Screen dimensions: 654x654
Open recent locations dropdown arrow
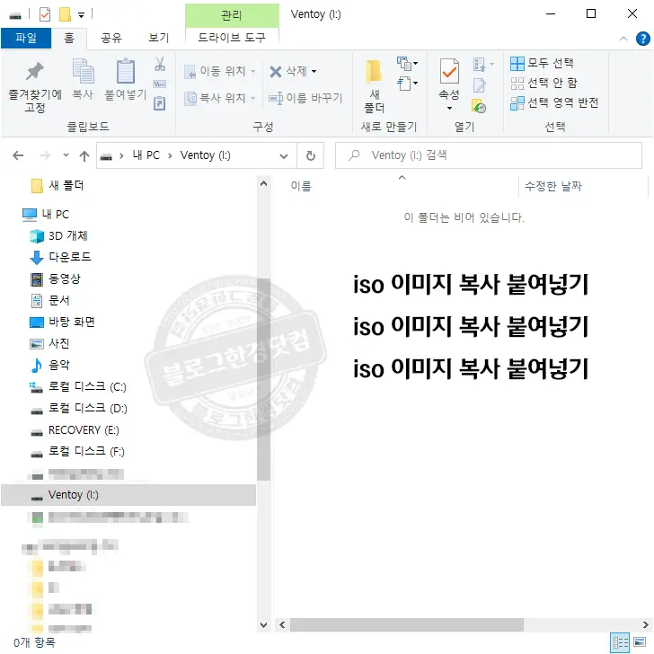[x=66, y=155]
